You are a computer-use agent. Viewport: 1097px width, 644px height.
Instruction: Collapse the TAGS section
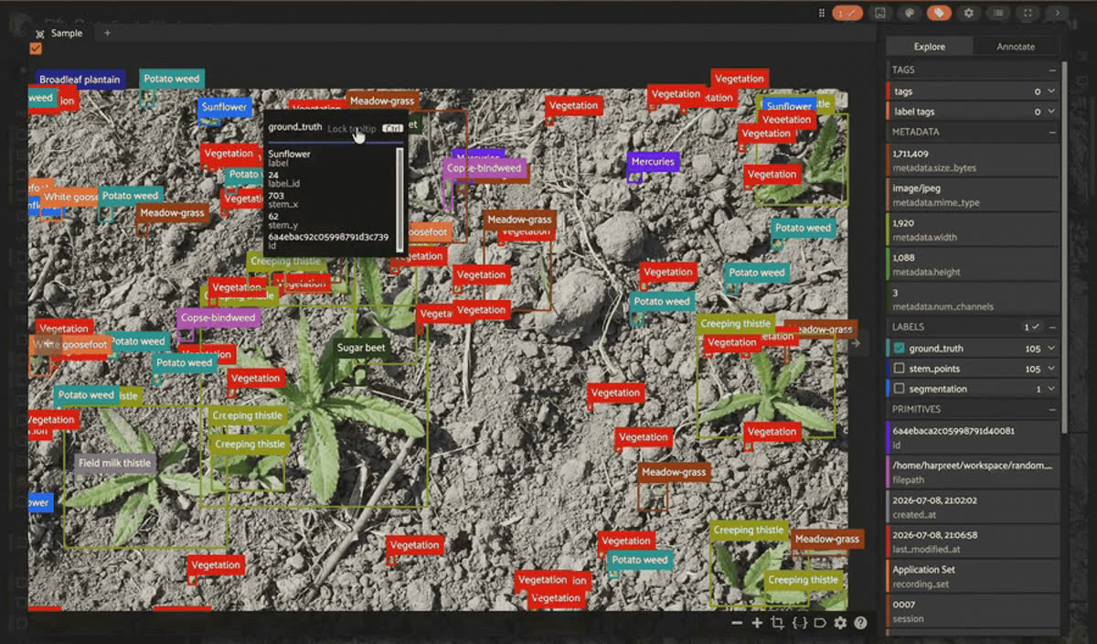[1052, 70]
